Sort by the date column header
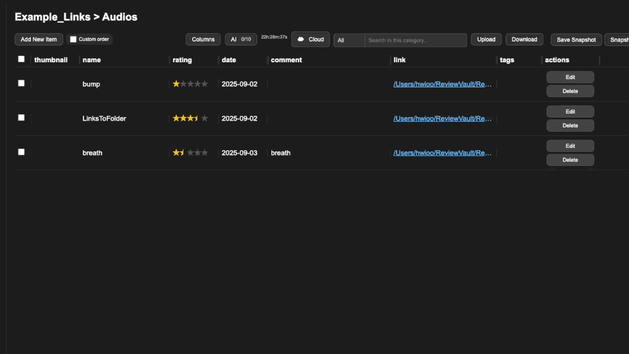 [x=229, y=60]
